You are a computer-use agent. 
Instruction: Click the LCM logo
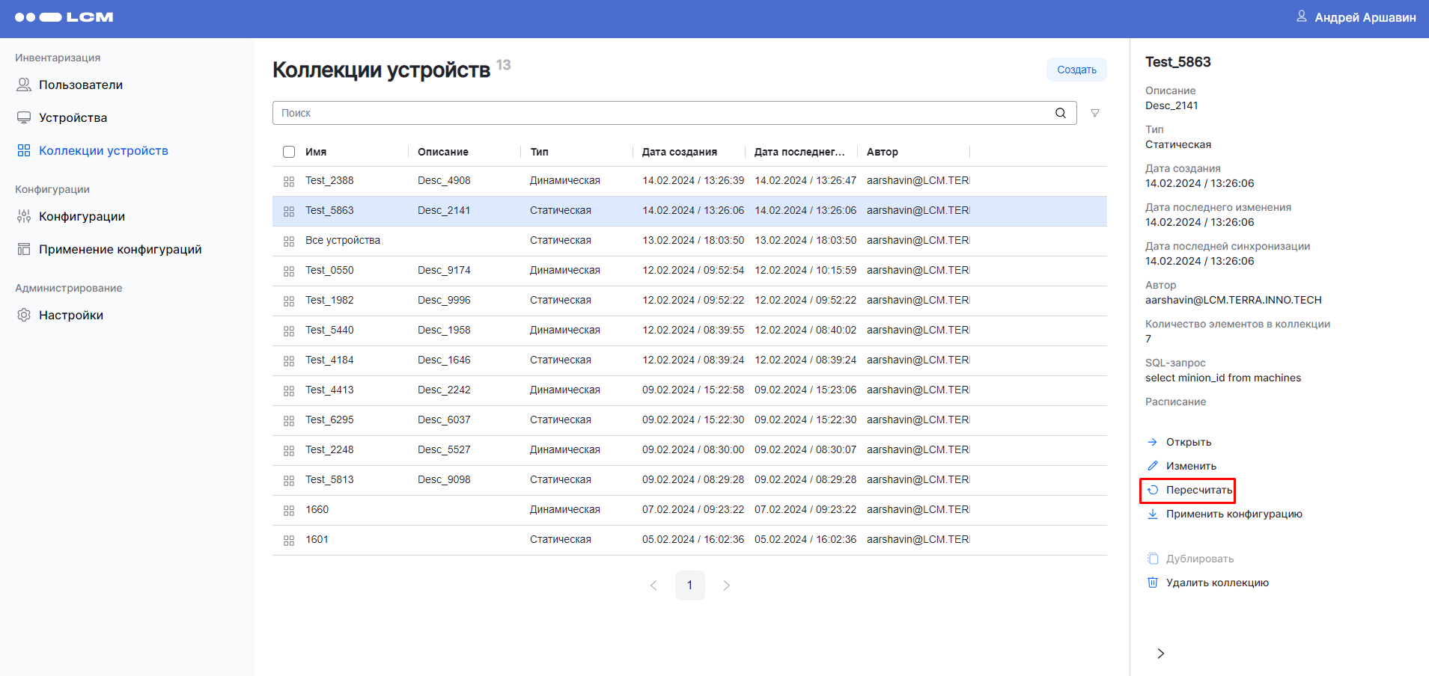coord(64,17)
